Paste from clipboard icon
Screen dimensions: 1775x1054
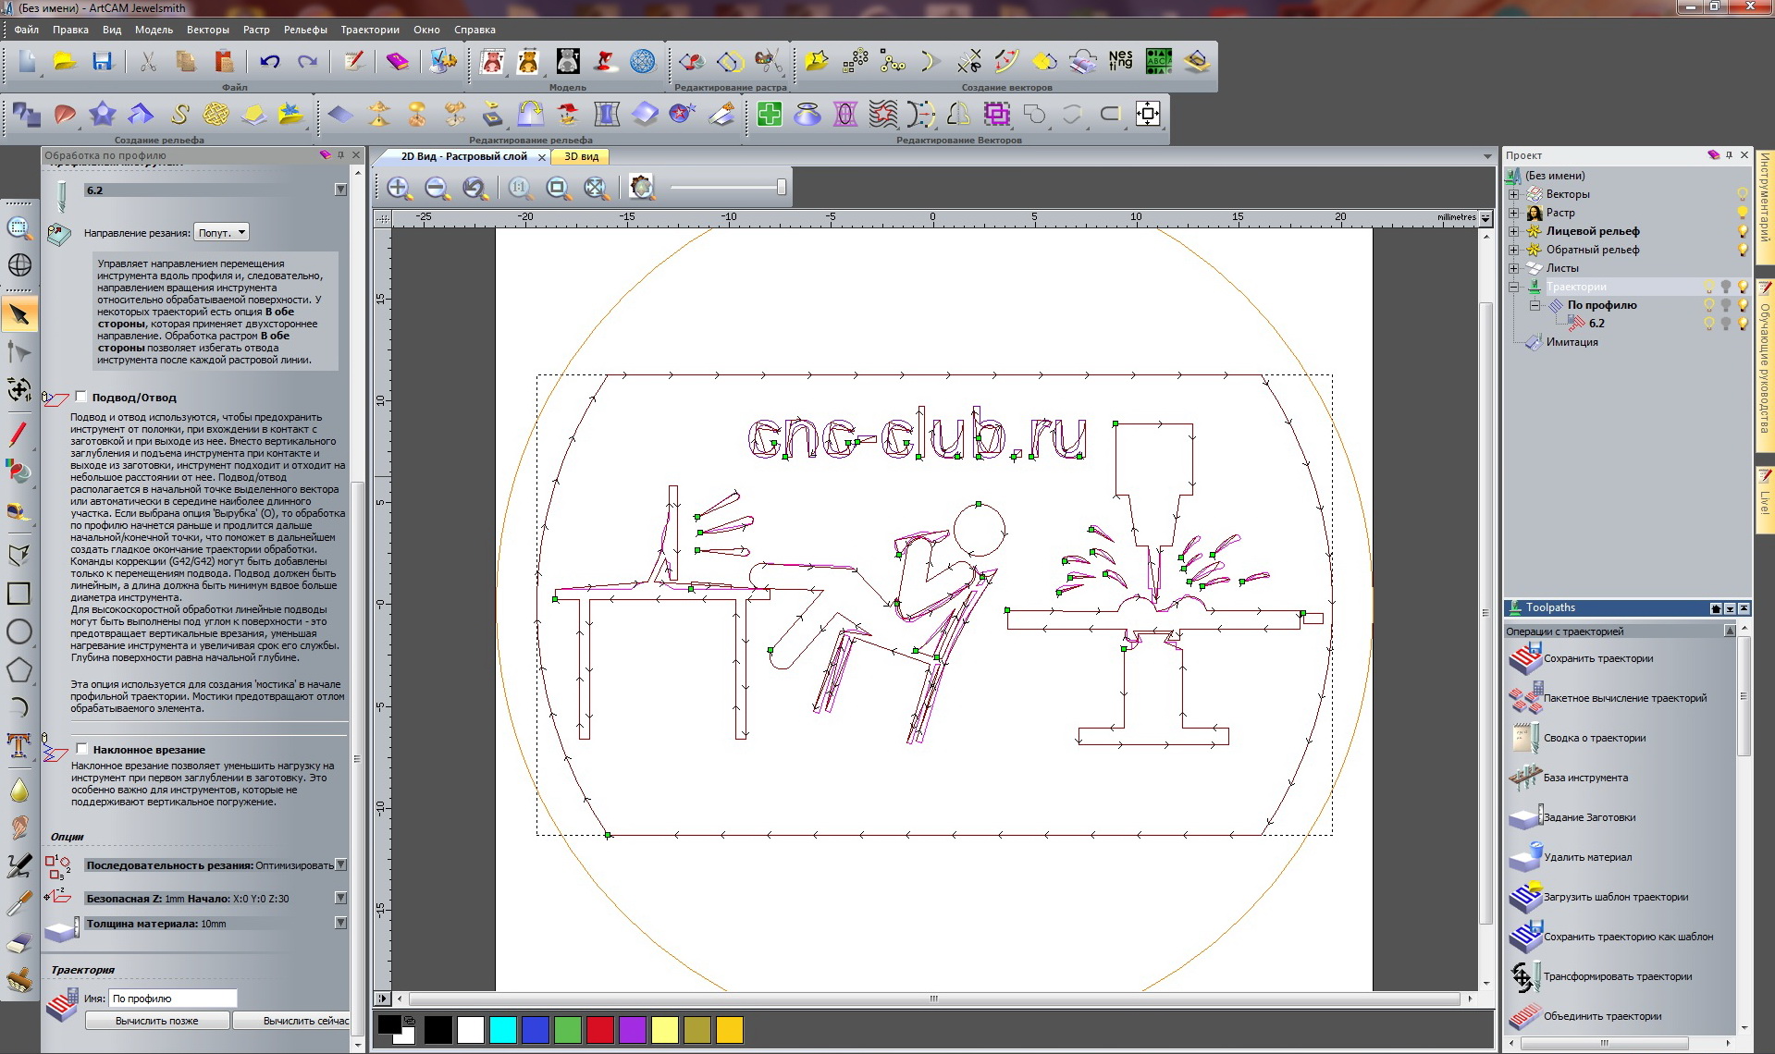click(x=224, y=62)
